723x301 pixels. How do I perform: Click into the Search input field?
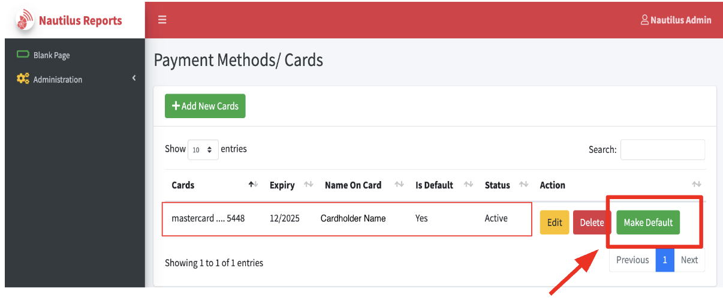click(662, 150)
